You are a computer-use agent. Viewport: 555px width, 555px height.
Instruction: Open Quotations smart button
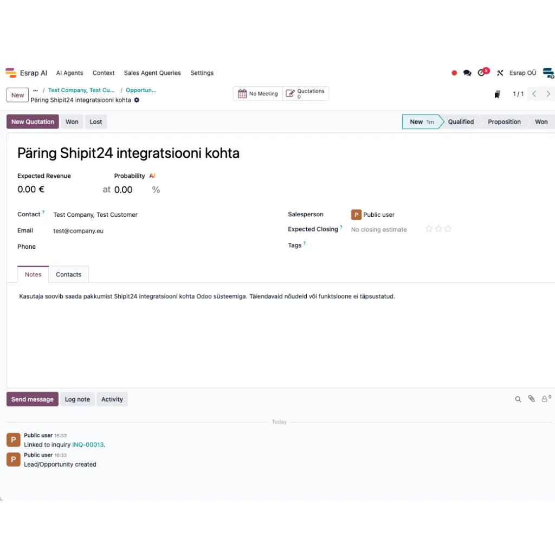click(x=306, y=94)
